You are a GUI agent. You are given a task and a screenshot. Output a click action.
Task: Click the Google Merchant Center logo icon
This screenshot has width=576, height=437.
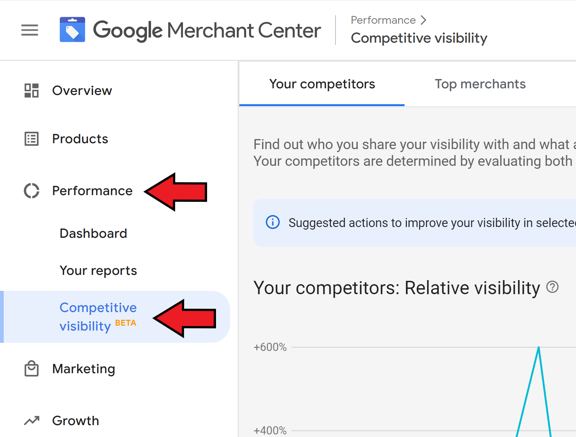(72, 30)
